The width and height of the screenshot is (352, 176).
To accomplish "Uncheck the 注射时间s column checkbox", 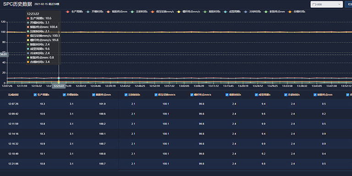I will pos(126,95).
